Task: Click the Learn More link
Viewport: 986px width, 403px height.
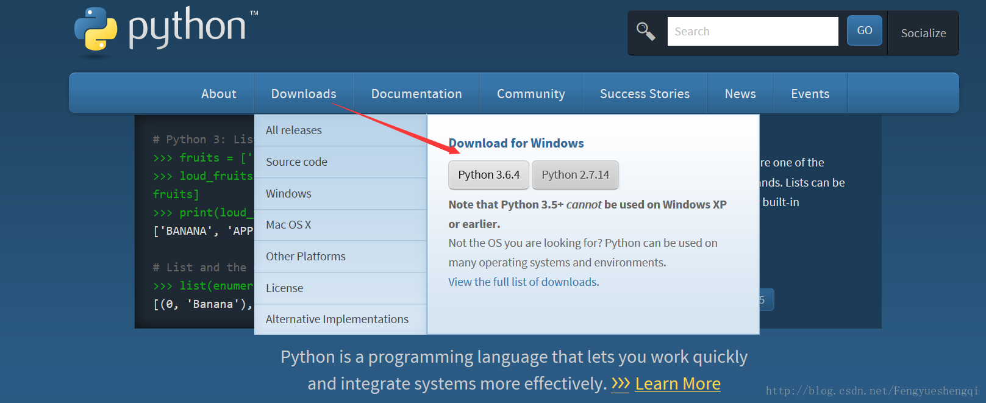Action: coord(677,383)
